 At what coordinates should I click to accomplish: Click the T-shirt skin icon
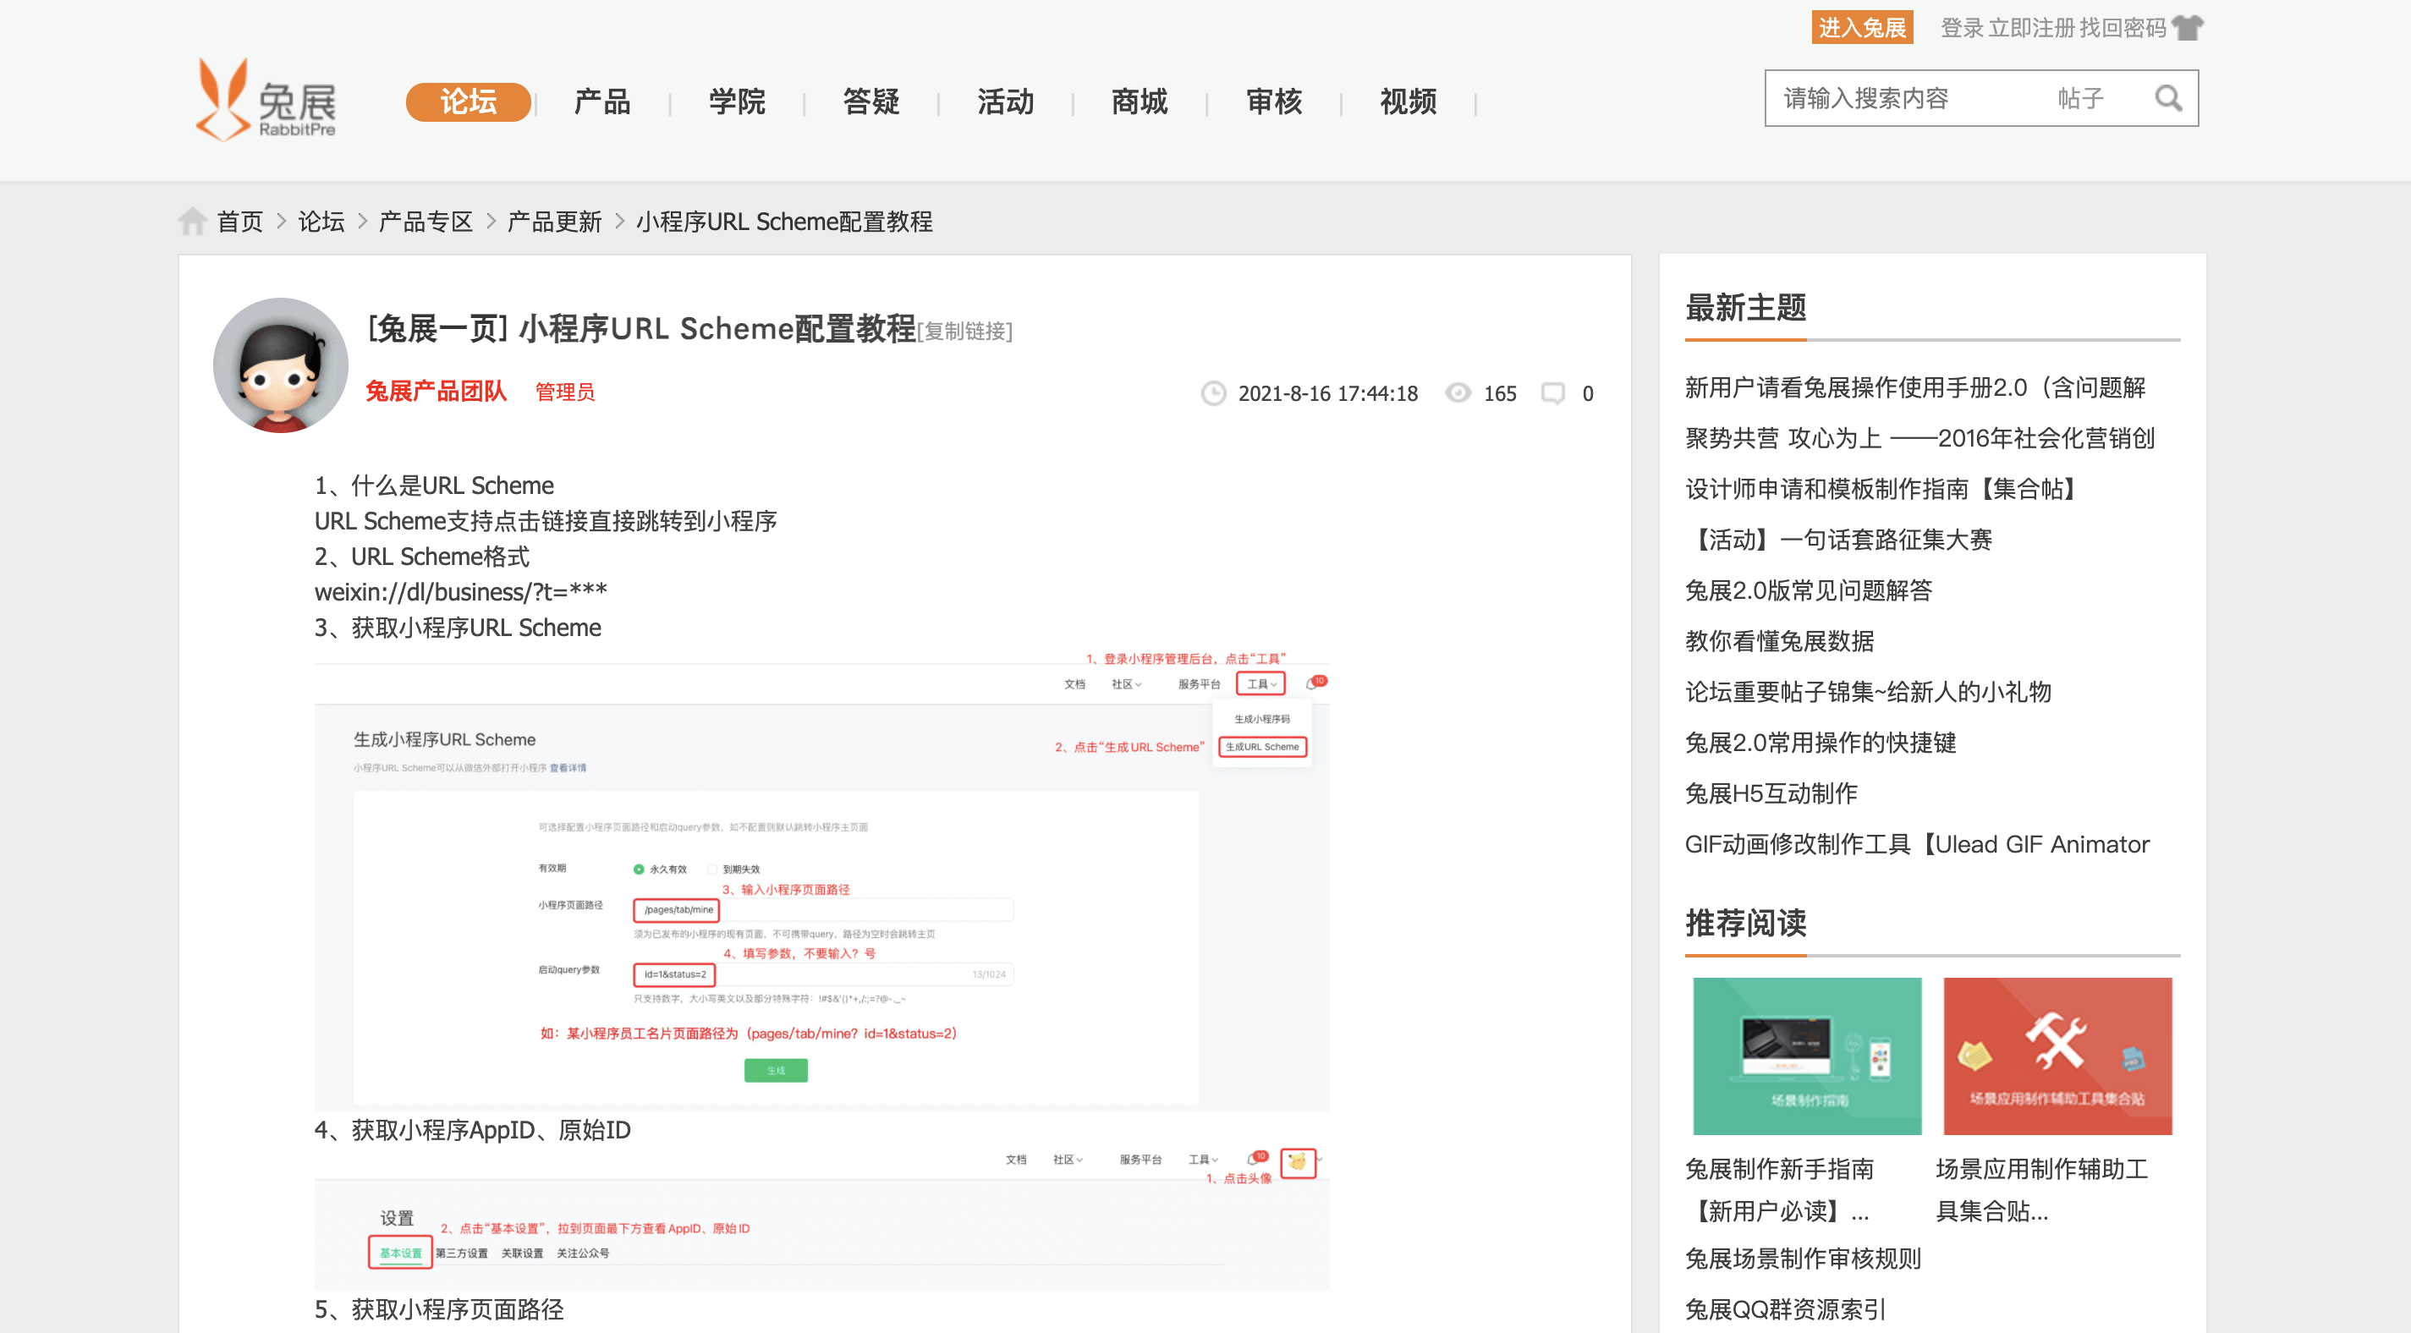2188,27
